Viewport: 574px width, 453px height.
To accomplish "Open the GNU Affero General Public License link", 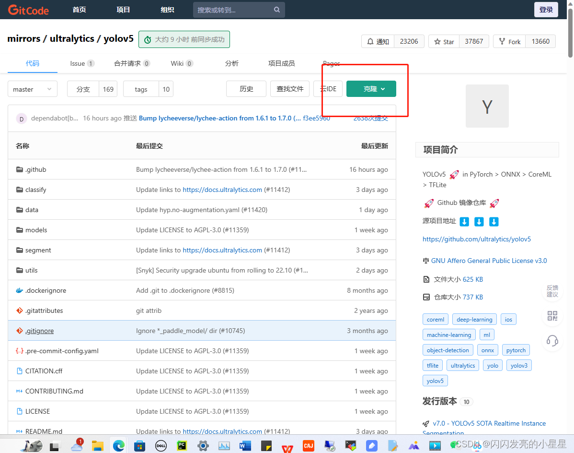I will click(x=489, y=261).
